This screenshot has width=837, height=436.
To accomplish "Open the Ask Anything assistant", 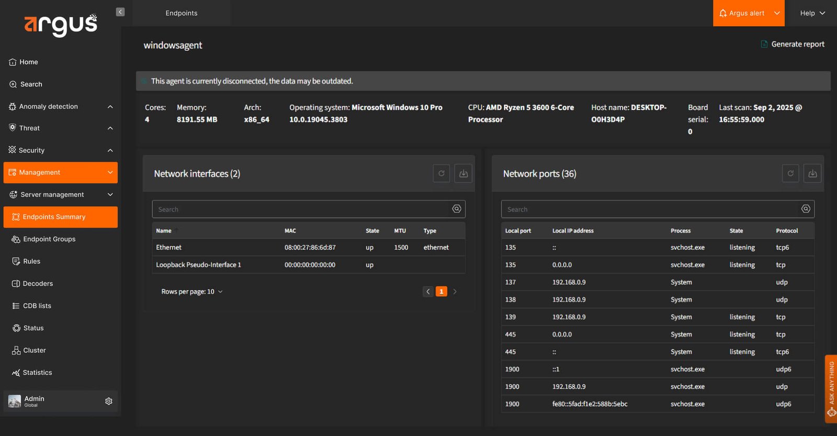I will coord(831,389).
